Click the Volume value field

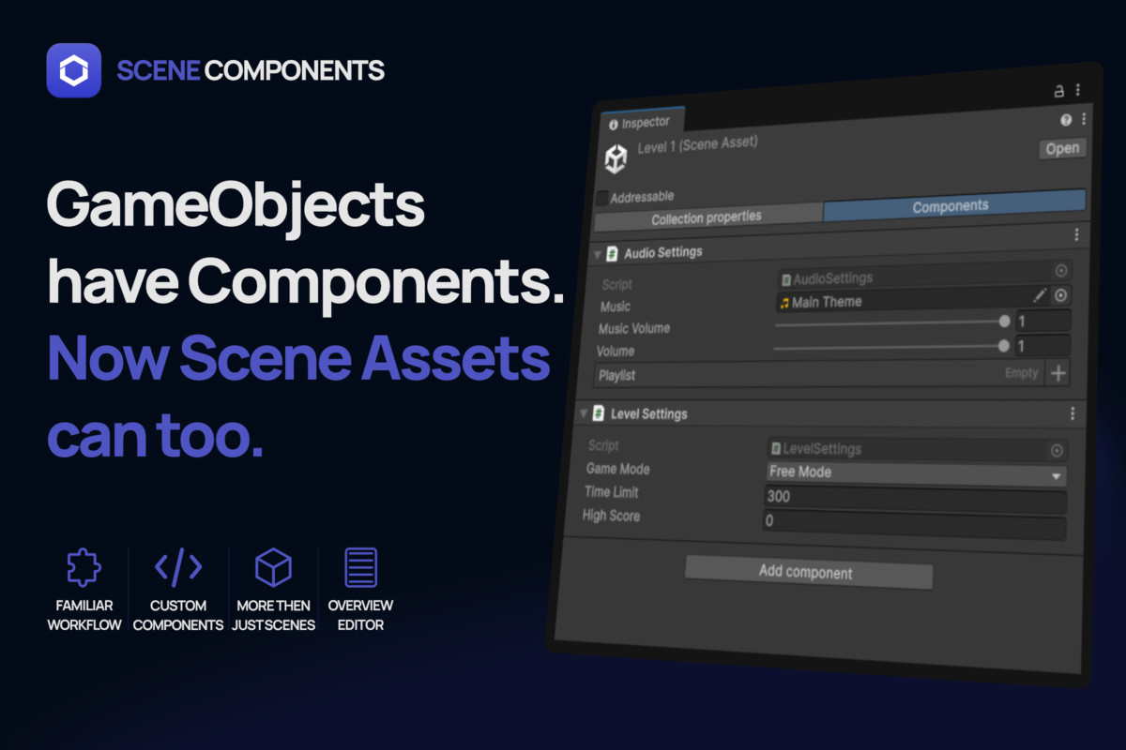1042,346
